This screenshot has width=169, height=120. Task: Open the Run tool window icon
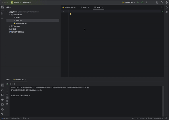click(2, 85)
